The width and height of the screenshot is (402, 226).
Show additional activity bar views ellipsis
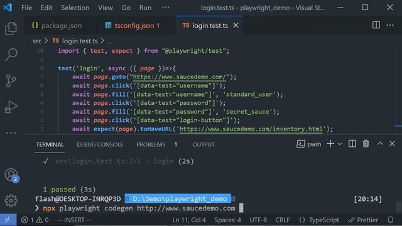pos(11,132)
